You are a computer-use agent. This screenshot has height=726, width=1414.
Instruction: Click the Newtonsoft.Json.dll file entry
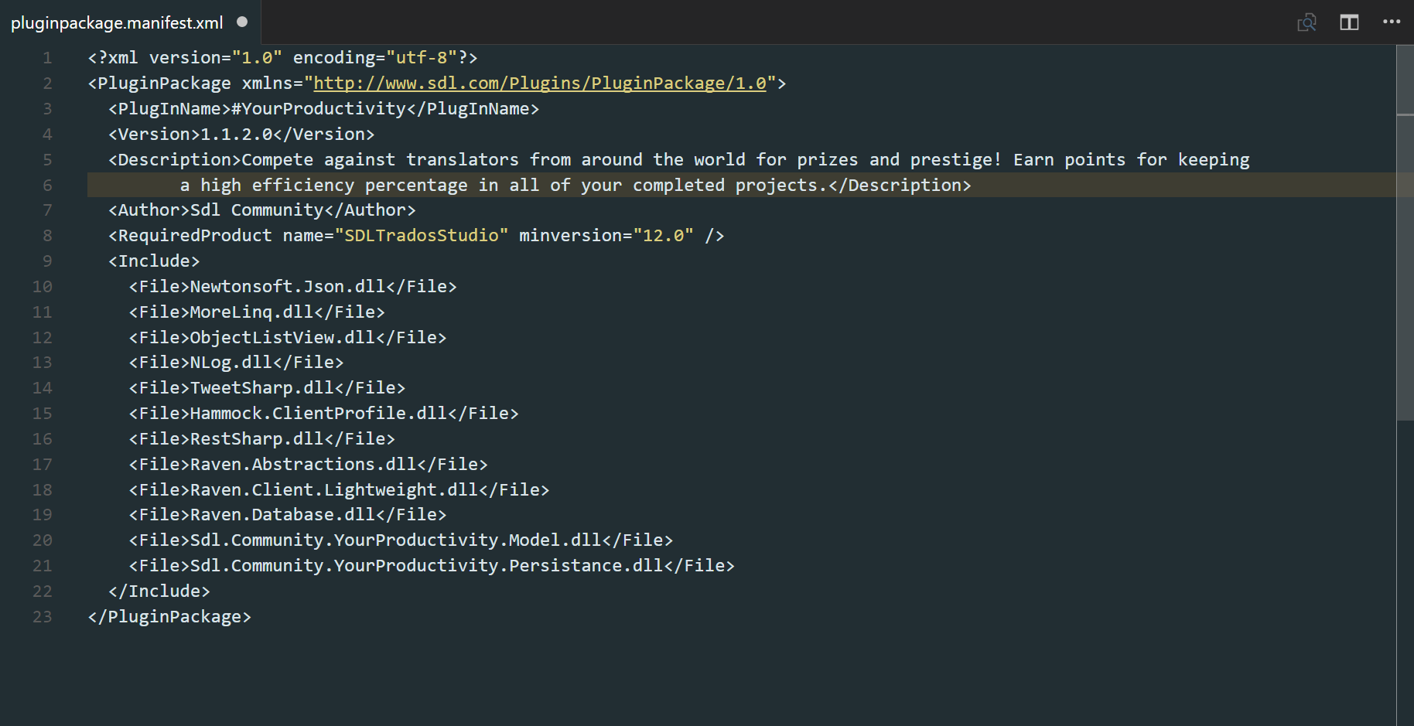tap(293, 287)
